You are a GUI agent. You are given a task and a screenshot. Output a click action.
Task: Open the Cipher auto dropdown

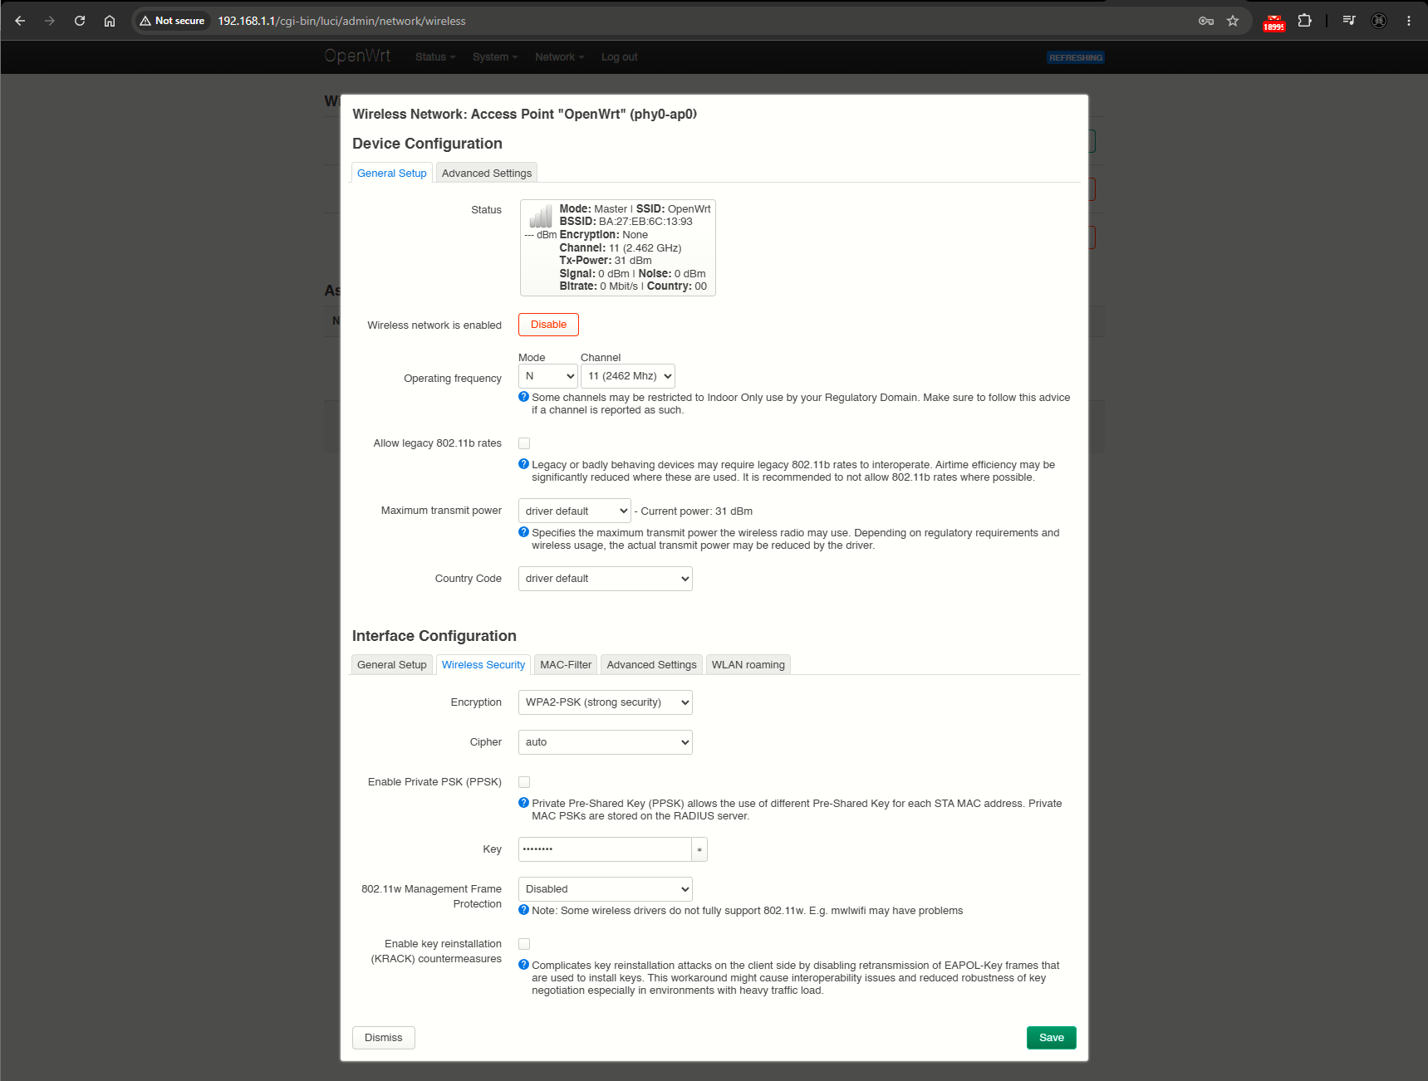[x=606, y=742]
